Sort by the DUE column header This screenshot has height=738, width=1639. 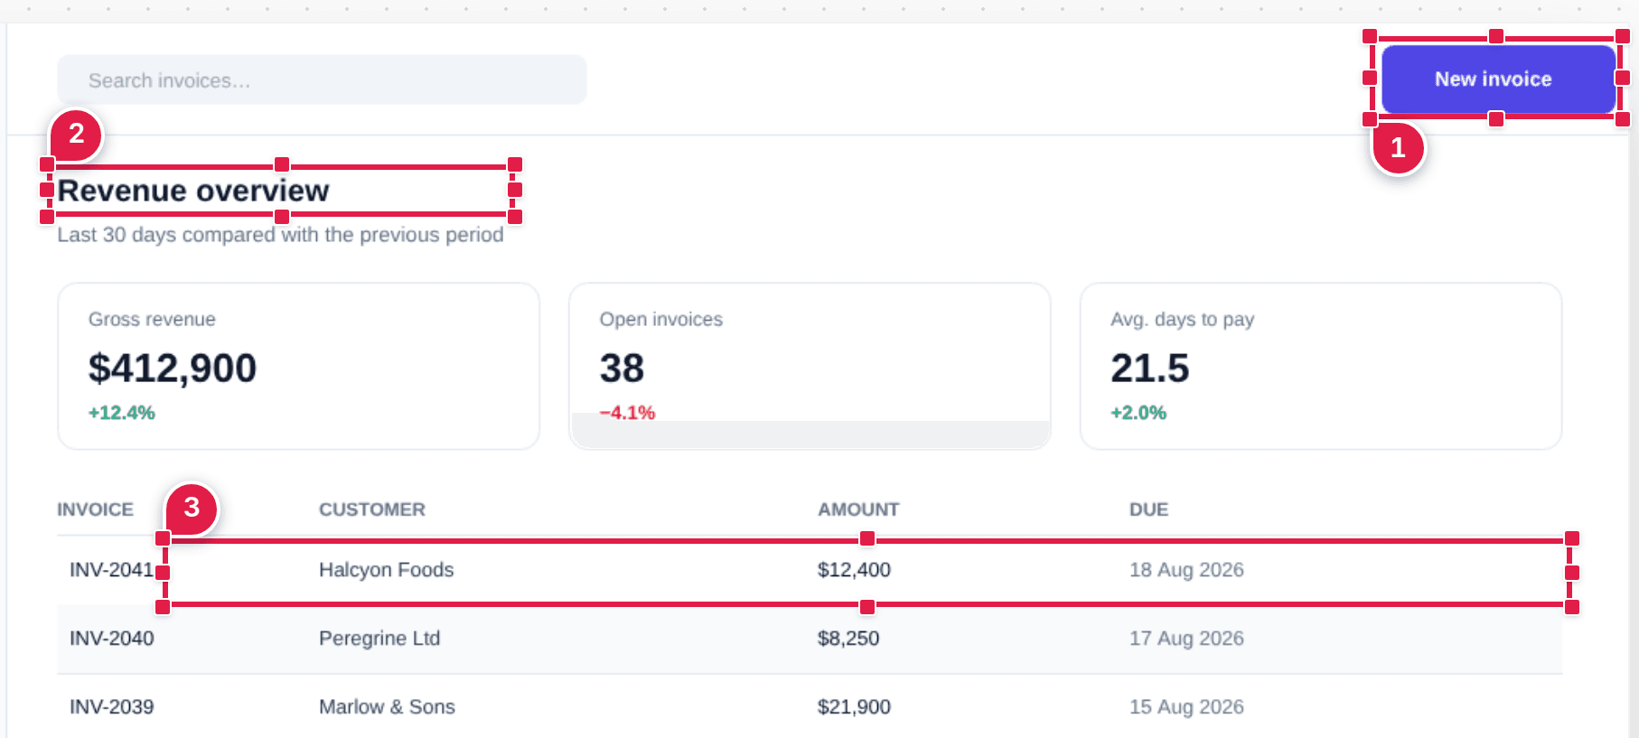[1148, 509]
